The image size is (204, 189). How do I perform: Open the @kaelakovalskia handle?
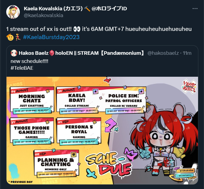[x=43, y=15]
